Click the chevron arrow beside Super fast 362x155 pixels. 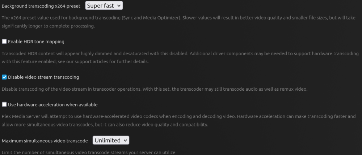(x=119, y=6)
